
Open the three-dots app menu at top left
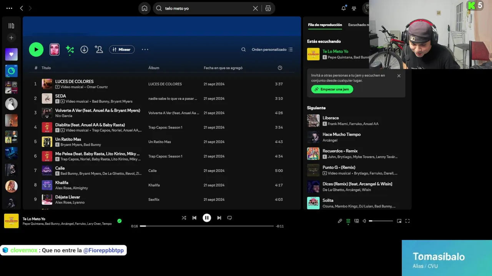[x=9, y=8]
